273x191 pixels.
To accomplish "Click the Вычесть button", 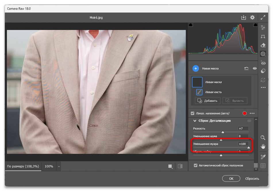I will point(235,101).
